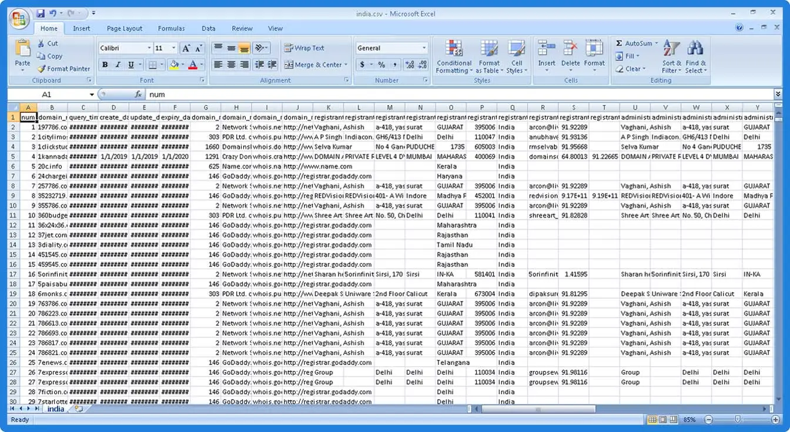Screen dimensions: 790x432
Task: Switch to the Formulas tab
Action: click(171, 28)
